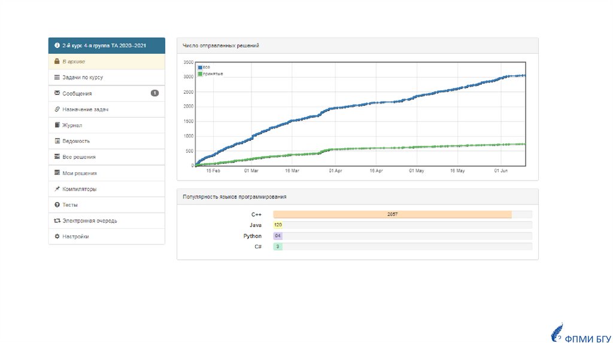This screenshot has width=613, height=343.
Task: Click the question mark icon for Тесты
Action: [57, 205]
